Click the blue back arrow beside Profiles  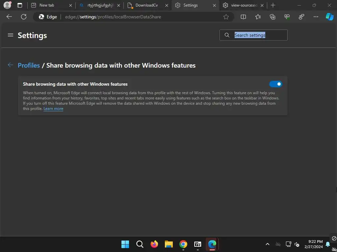coord(10,65)
